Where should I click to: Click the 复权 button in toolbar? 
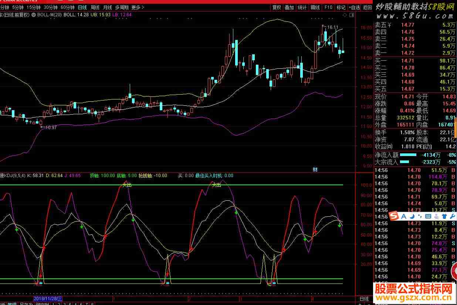click(x=277, y=7)
